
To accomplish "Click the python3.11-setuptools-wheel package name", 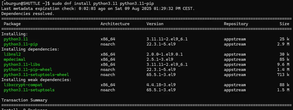I will coord(36,75).
